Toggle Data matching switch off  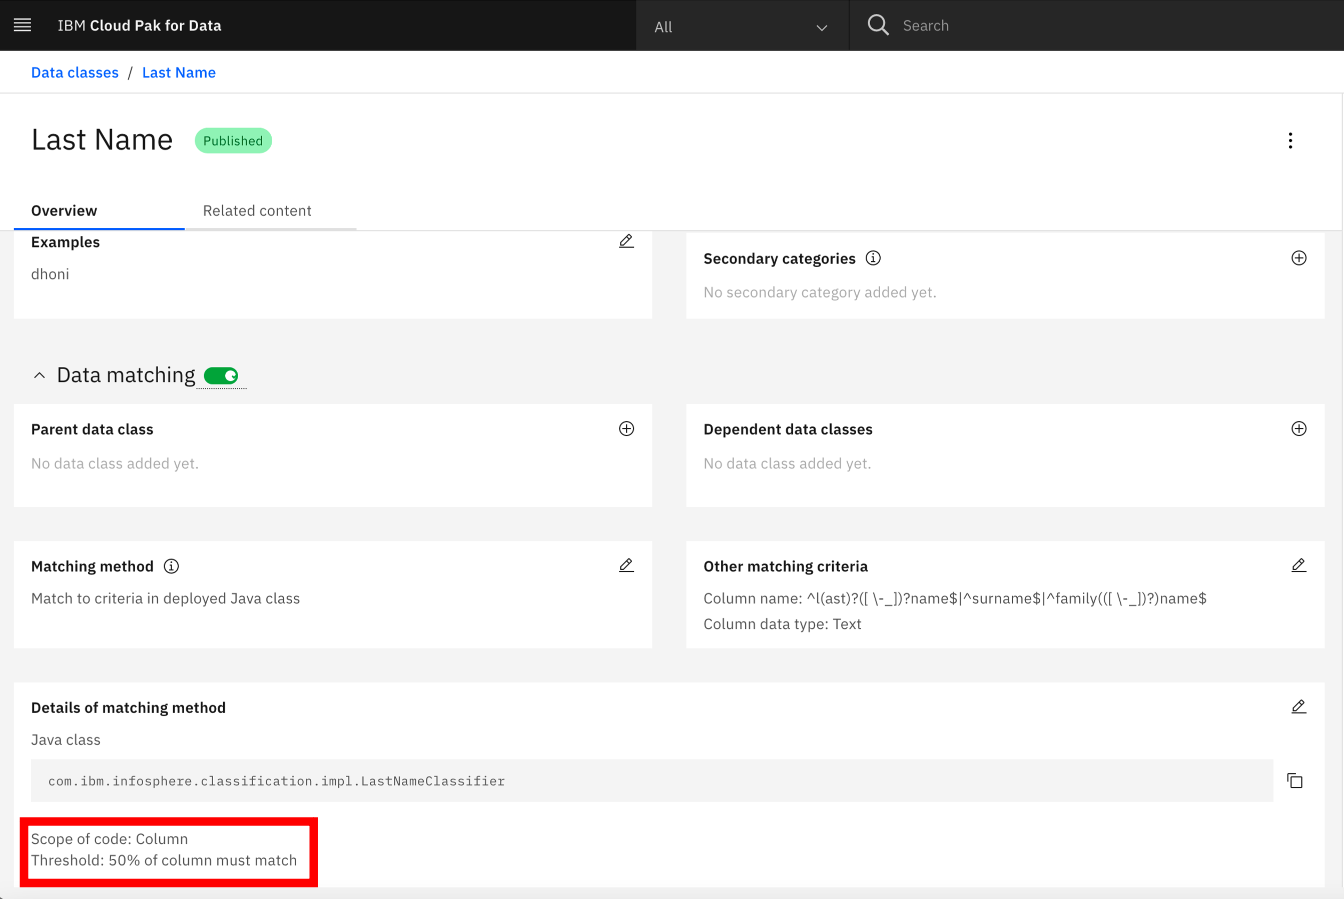221,376
